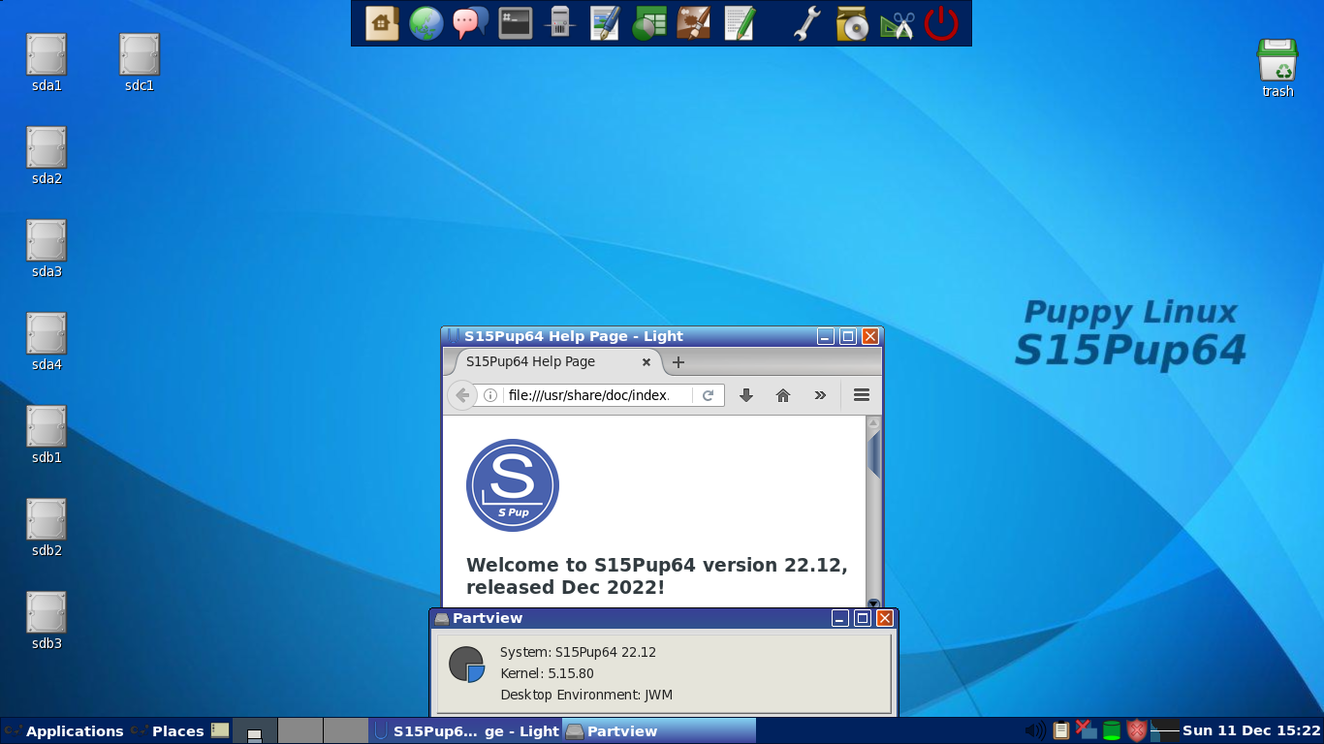Viewport: 1324px width, 744px height.
Task: Launch the scissors and ruler utilities icon
Action: pyautogui.click(x=897, y=23)
